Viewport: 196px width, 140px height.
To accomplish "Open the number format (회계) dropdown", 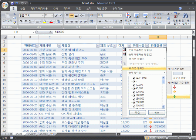I will point(121,16).
